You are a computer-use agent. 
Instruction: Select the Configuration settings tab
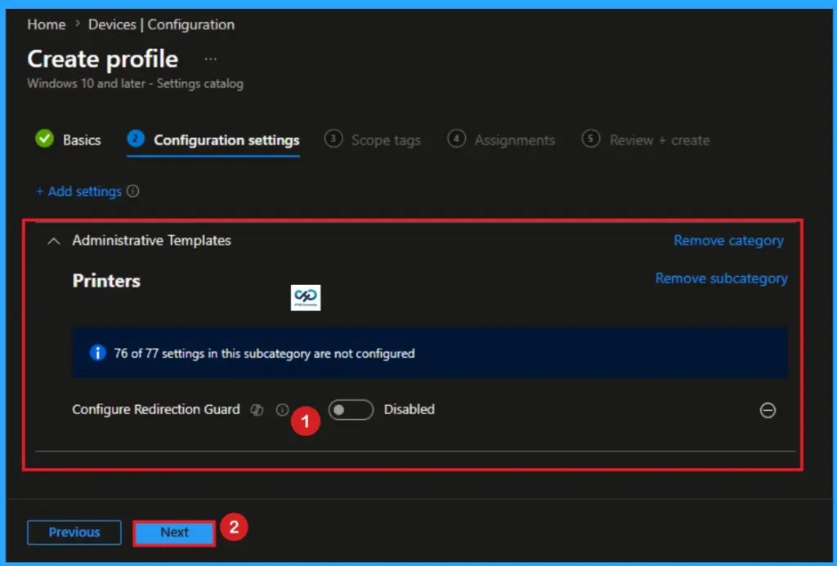(213, 140)
